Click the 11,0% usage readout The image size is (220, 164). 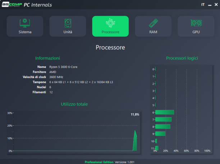135,115
